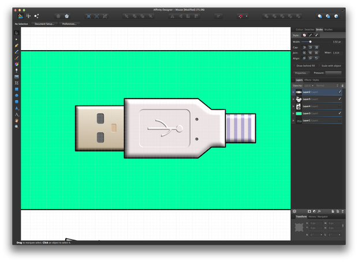This screenshot has width=358, height=262.
Task: Click the Insert inside selection icon
Action: click(x=336, y=16)
